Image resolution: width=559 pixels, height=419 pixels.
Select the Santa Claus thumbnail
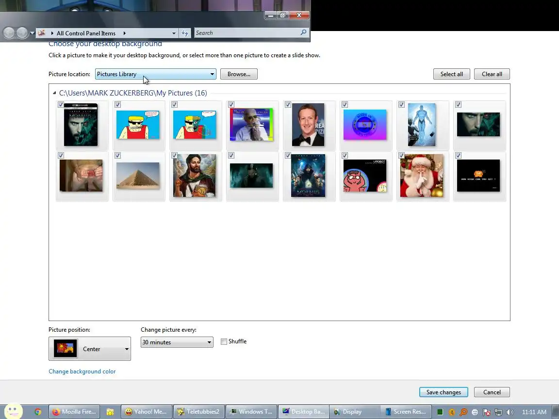422,176
